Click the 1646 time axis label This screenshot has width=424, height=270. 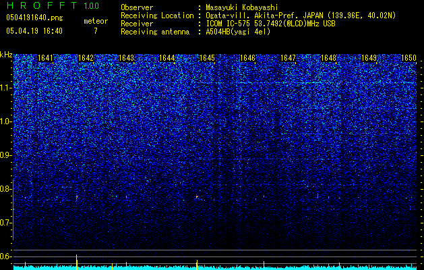(x=247, y=58)
